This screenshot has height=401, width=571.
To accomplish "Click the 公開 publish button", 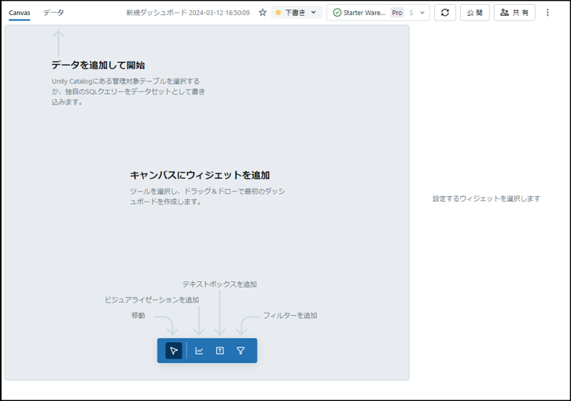I will pyautogui.click(x=475, y=13).
